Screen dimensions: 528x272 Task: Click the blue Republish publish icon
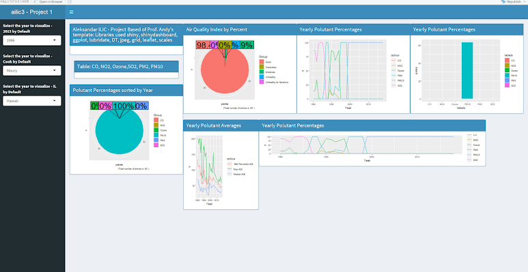click(x=503, y=1)
